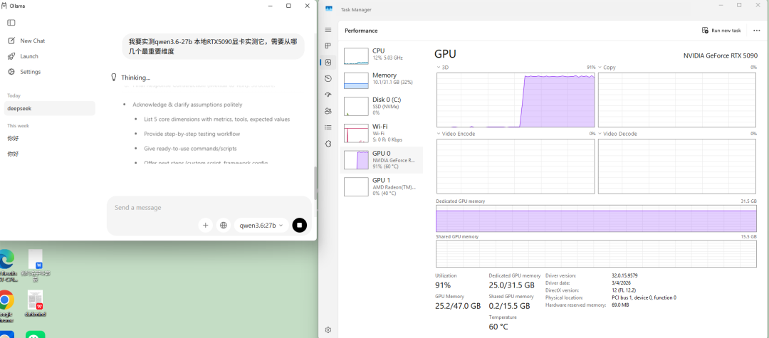Click 'Provide step-by-step testing workflow' bullet
769x338 pixels.
pyautogui.click(x=192, y=134)
